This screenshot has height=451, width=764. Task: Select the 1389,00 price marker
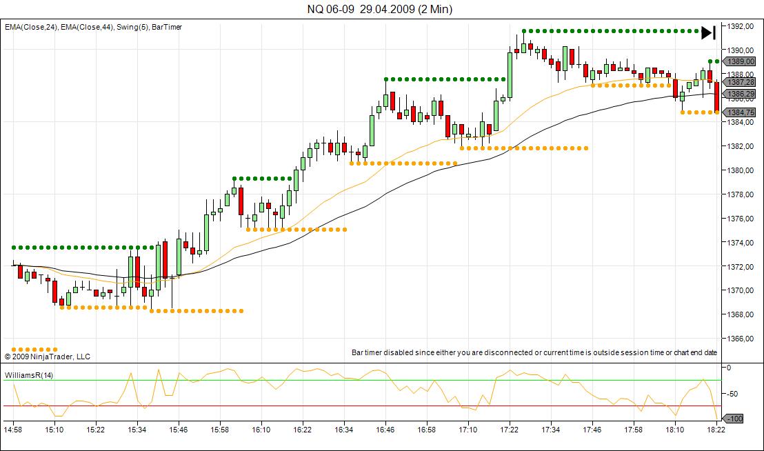[x=740, y=61]
